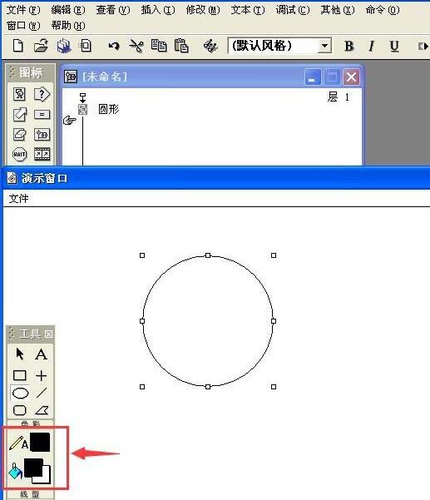Open the 查看(V) menu
Image resolution: width=430 pixels, height=500 pixels.
[x=113, y=10]
